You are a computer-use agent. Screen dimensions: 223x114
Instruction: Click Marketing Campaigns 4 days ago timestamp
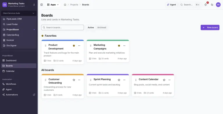coord(122,58)
